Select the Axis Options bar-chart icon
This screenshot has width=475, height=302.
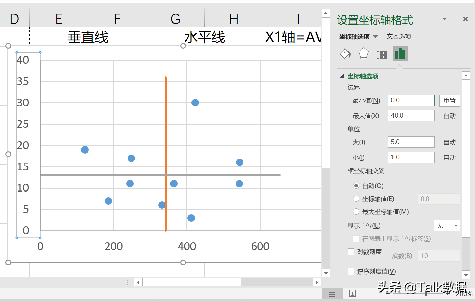click(x=400, y=54)
